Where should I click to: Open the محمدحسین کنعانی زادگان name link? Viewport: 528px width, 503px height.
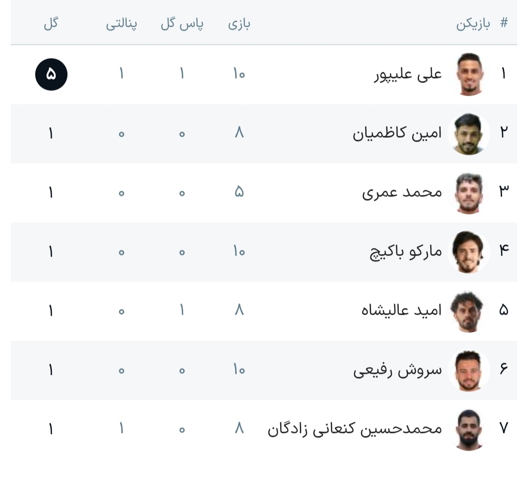point(354,429)
